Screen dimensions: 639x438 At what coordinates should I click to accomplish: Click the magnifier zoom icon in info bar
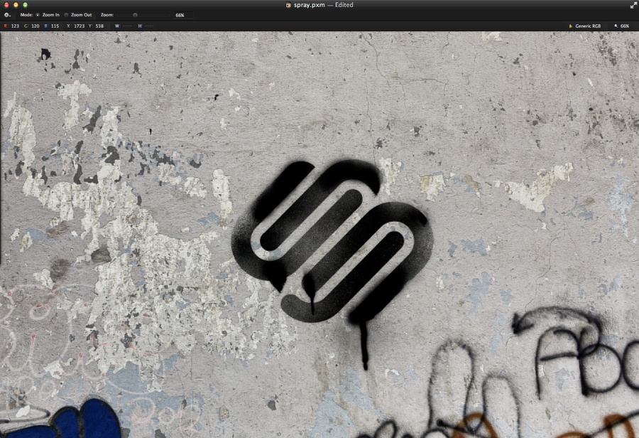[616, 26]
